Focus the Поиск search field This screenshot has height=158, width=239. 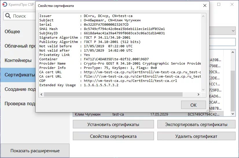pyautogui.click(x=19, y=16)
